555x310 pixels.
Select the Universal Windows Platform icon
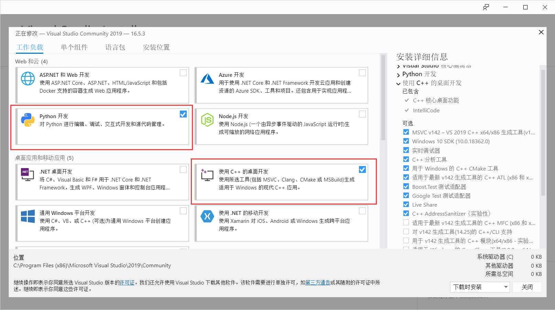click(28, 216)
